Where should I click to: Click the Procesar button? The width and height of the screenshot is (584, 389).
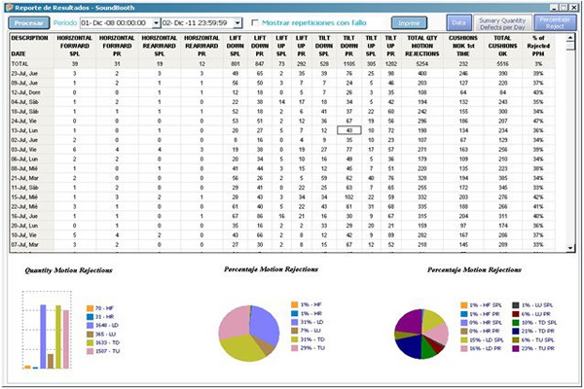pyautogui.click(x=28, y=22)
